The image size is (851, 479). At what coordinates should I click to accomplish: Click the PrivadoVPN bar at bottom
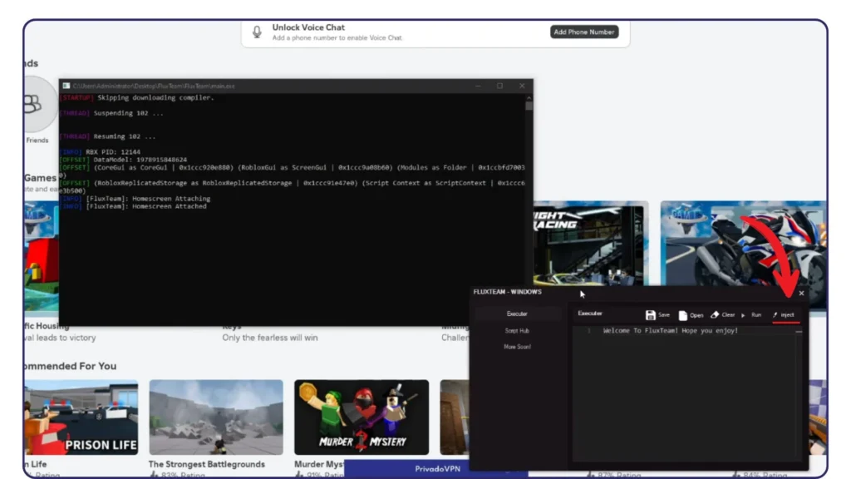[x=436, y=469]
